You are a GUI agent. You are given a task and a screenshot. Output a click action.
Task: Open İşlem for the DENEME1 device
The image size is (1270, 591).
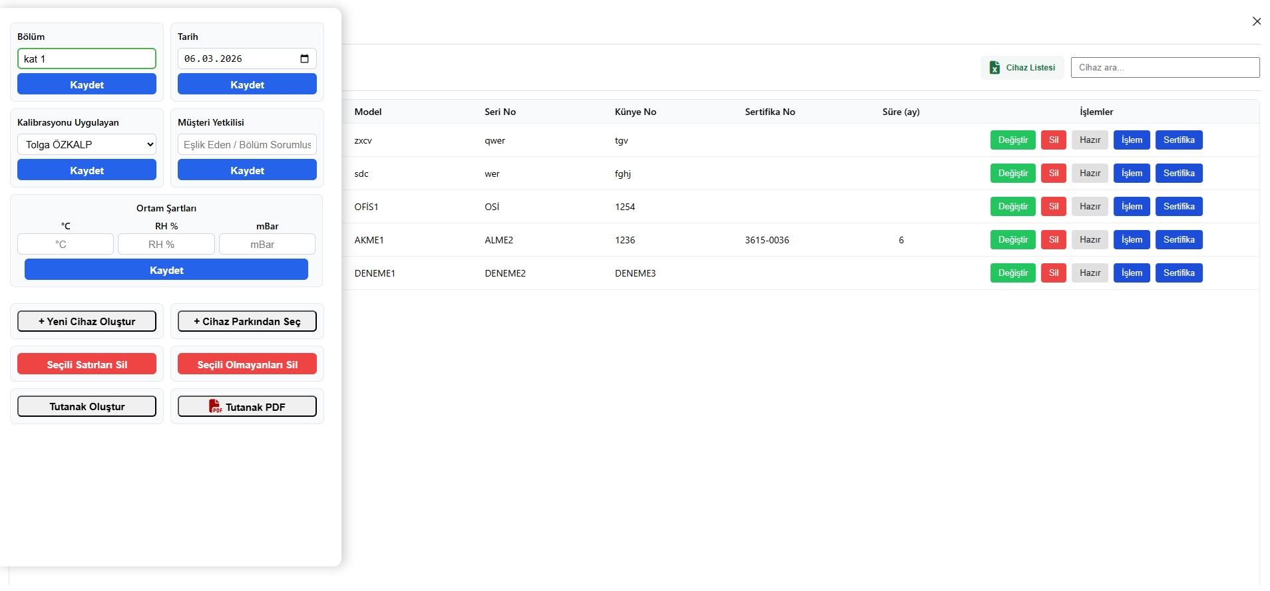tap(1131, 273)
